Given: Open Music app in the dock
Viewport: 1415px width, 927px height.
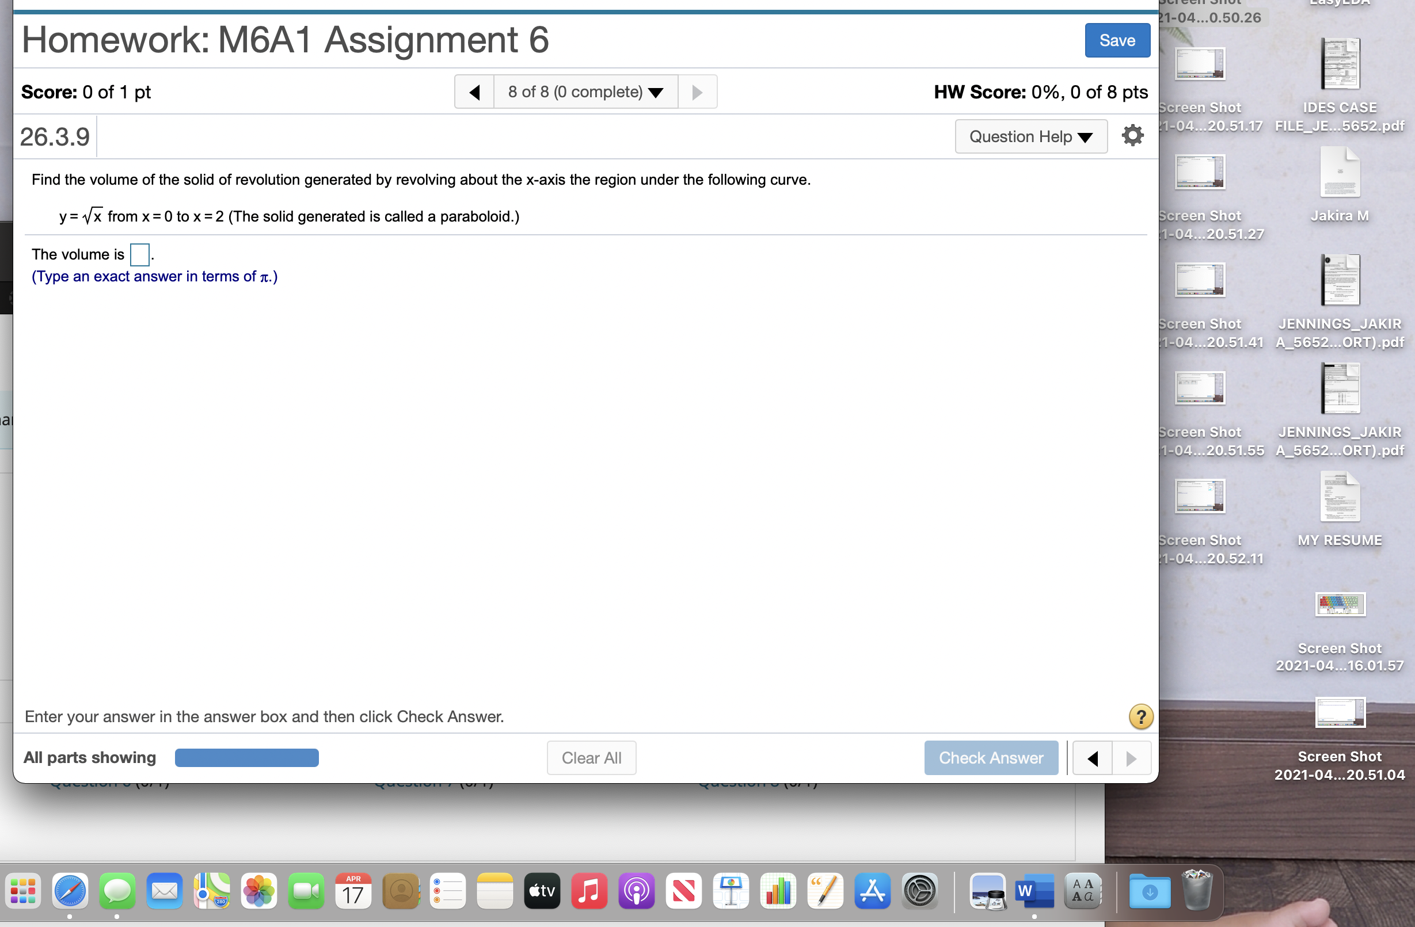Looking at the screenshot, I should [588, 891].
